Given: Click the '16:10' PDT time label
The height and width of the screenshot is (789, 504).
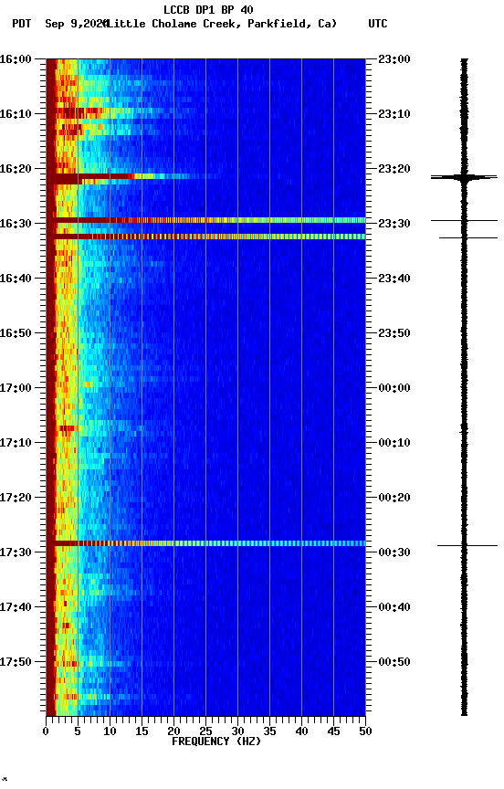Looking at the screenshot, I should (16, 114).
